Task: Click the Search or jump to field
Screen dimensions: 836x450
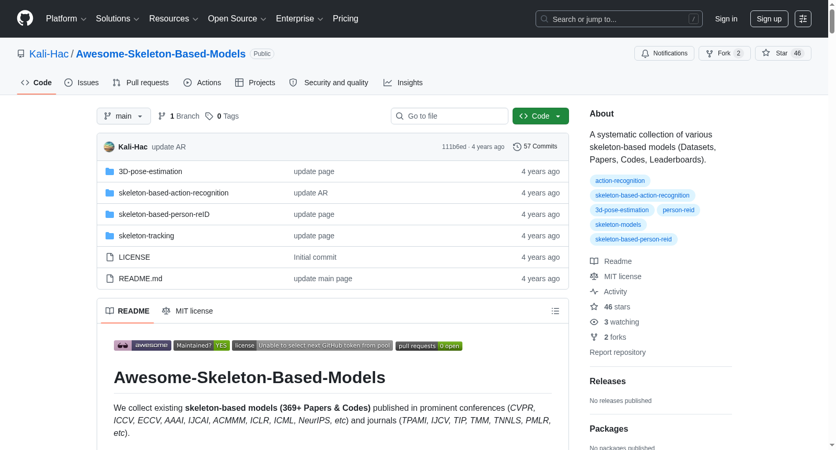Action: [x=619, y=19]
